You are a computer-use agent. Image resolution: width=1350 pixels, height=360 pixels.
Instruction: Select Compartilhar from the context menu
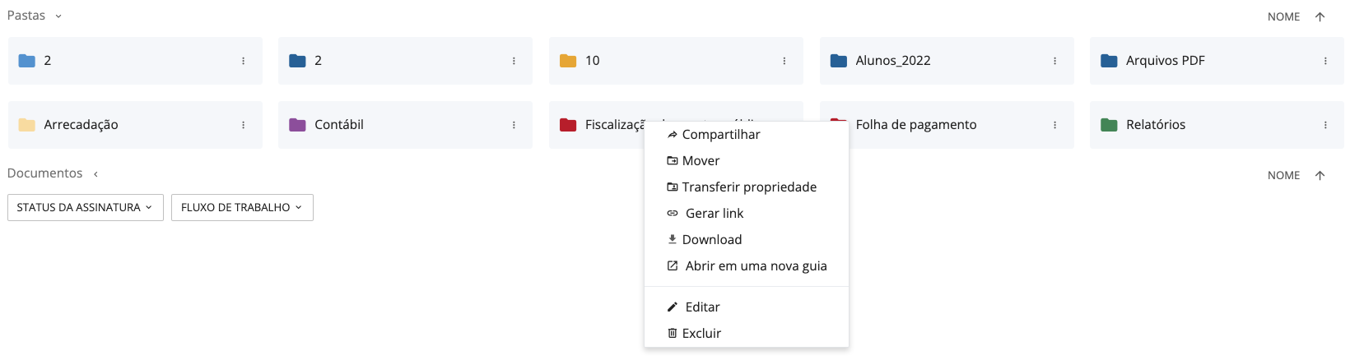click(720, 135)
